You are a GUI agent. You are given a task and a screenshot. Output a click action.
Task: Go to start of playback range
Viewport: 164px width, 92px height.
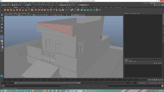pos(148,80)
